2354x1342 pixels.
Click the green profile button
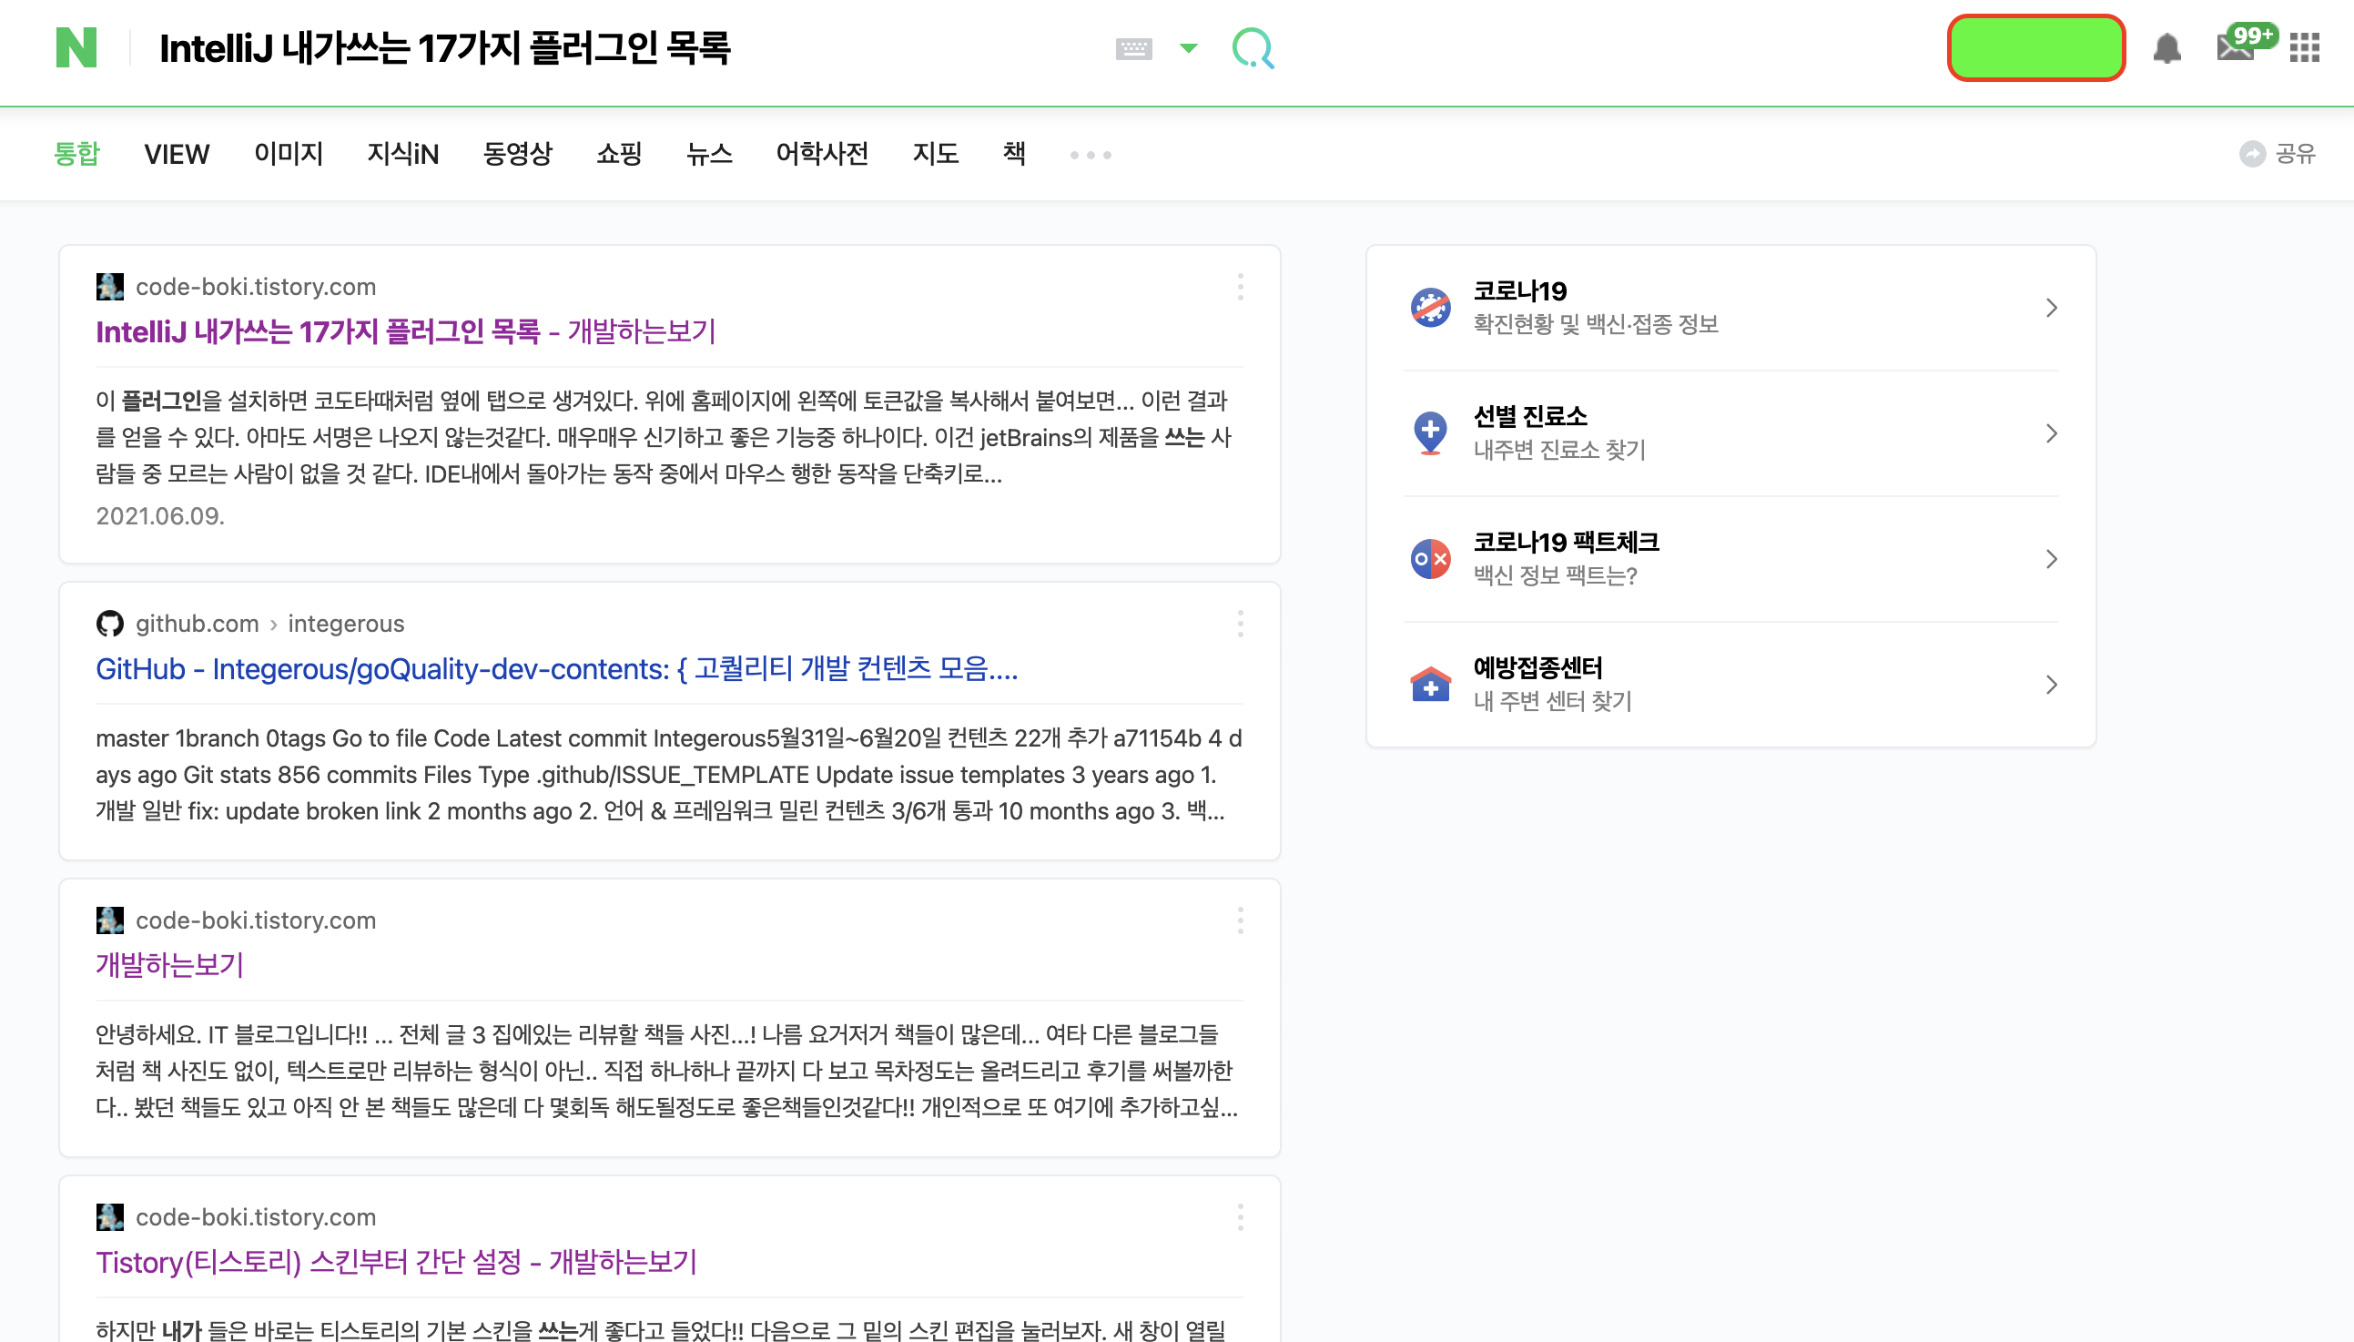(x=2035, y=48)
